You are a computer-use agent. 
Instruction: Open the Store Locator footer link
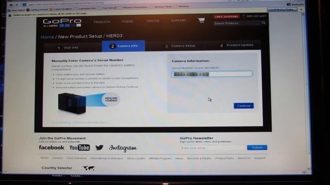point(136,158)
